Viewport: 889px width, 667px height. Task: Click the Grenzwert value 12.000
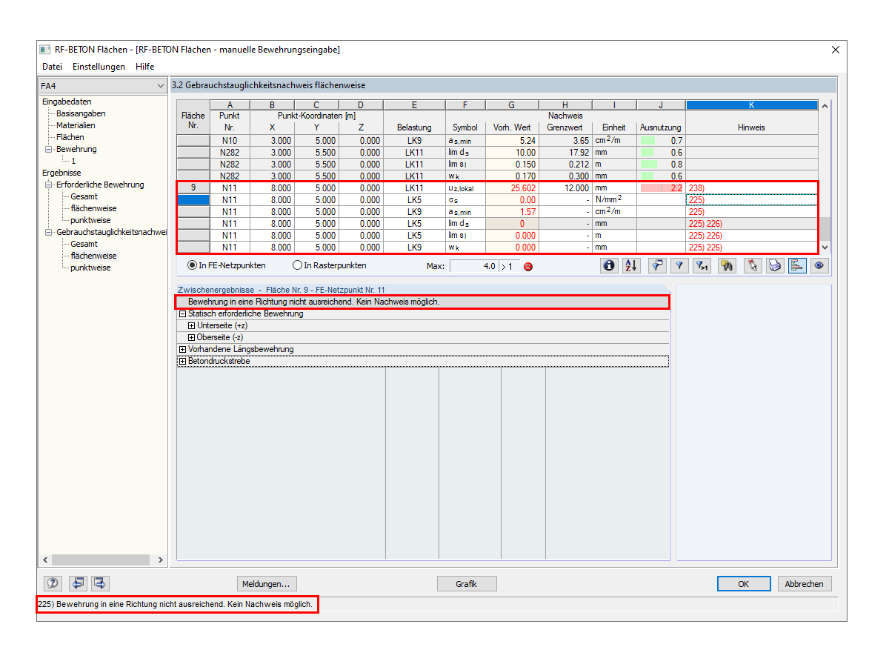tap(565, 188)
